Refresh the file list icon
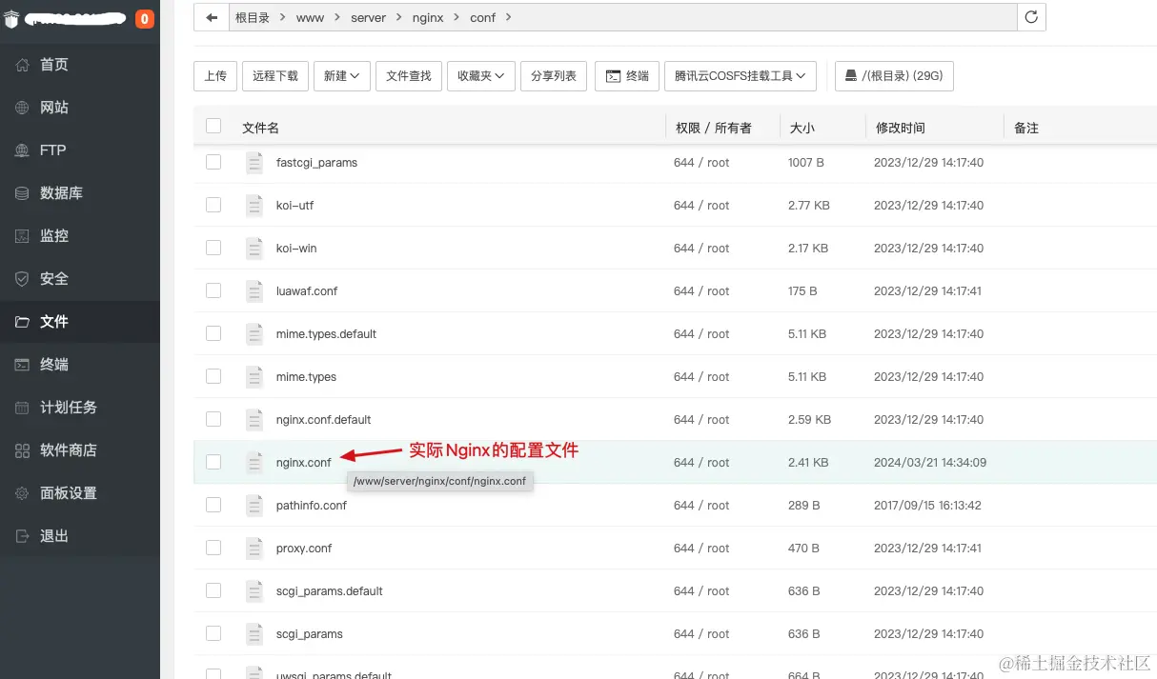Image resolution: width=1157 pixels, height=679 pixels. 1031,17
